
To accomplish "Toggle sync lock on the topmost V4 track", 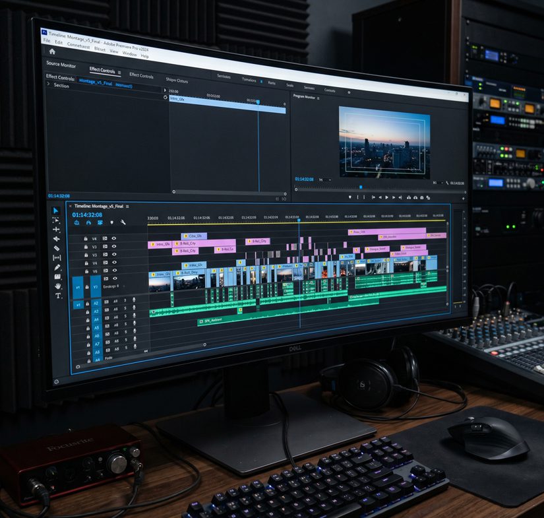I will pyautogui.click(x=105, y=238).
